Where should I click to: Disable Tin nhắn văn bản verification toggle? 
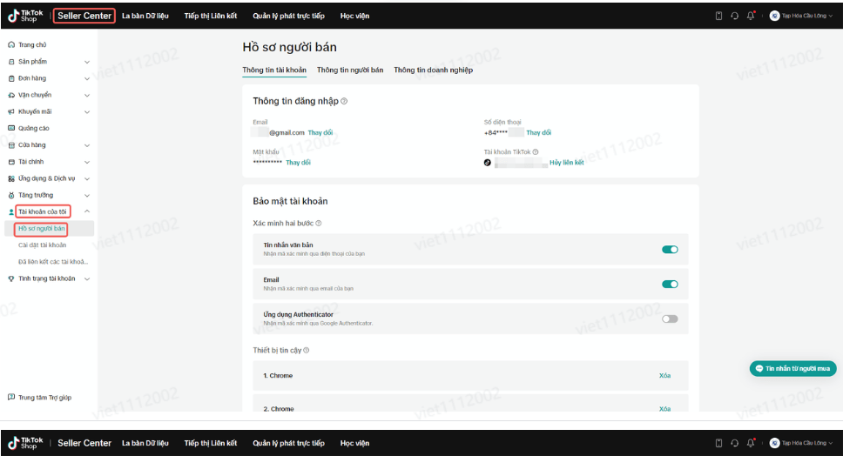[670, 250]
